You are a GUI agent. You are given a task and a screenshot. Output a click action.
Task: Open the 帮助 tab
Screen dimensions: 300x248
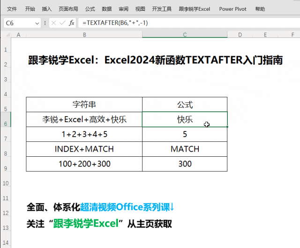pos(260,9)
